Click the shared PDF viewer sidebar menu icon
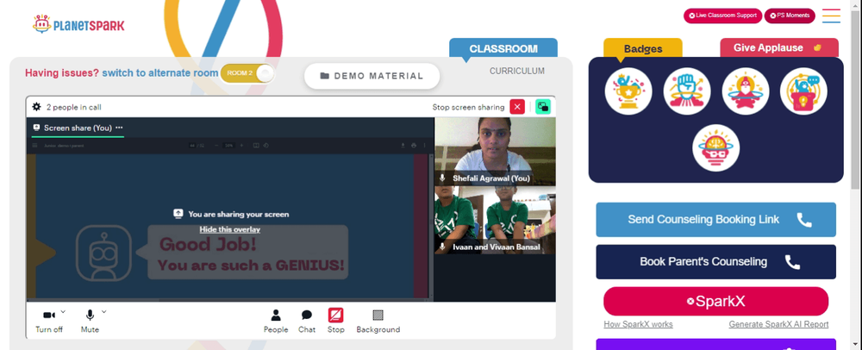 click(x=34, y=146)
